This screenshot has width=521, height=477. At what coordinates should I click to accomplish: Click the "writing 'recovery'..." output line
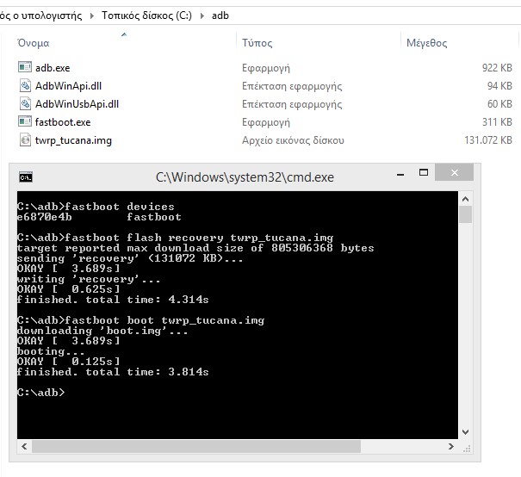pyautogui.click(x=89, y=279)
